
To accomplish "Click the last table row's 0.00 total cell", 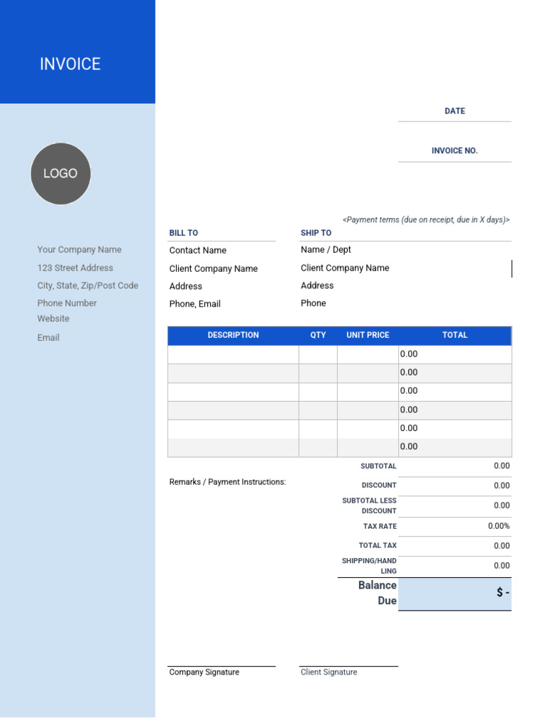I will (x=455, y=447).
